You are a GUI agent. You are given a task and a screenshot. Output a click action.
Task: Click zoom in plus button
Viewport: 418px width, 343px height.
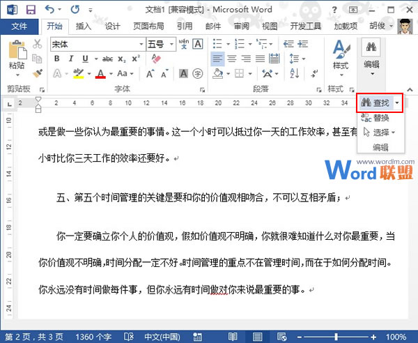click(373, 337)
